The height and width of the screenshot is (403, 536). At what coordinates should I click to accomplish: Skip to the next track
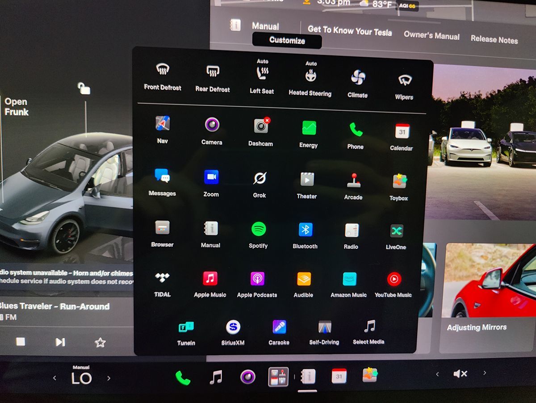point(60,342)
